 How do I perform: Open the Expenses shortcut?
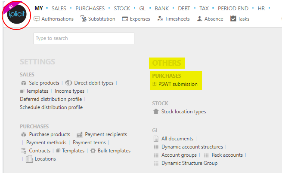[136, 19]
